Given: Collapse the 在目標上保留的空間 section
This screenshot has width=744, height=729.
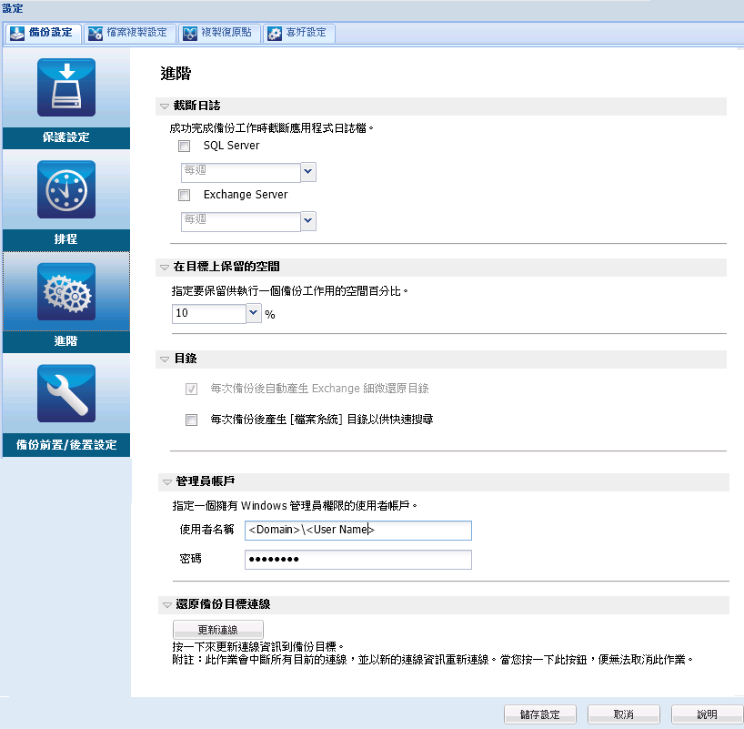Looking at the screenshot, I should (165, 268).
